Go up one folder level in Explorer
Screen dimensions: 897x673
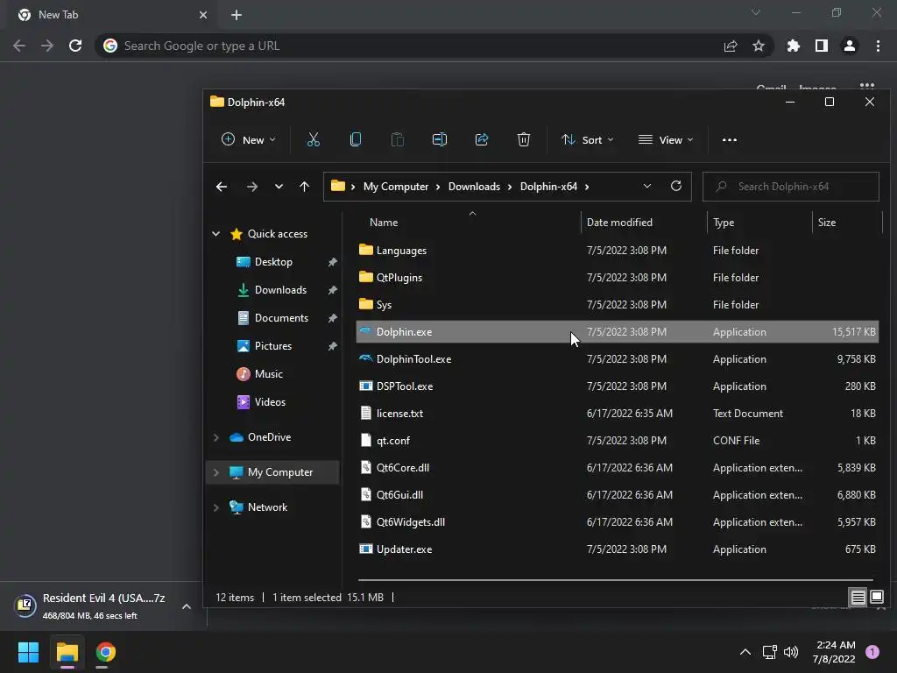tap(304, 187)
